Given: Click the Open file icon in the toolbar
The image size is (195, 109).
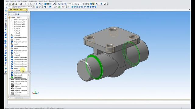Looking at the screenshot, I should click(x=10, y=4).
